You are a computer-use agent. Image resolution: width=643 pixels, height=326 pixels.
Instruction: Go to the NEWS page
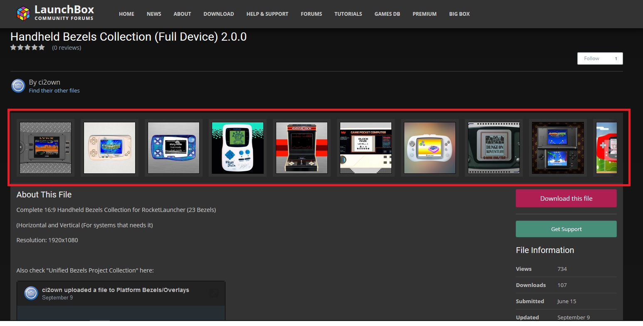pos(154,14)
